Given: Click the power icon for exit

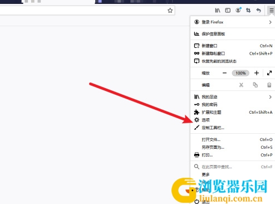Looking at the screenshot, I should point(197,201).
